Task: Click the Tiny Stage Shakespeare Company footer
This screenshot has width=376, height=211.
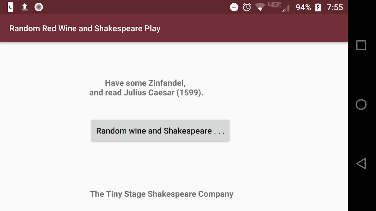Action: click(162, 194)
